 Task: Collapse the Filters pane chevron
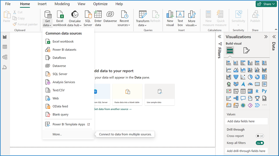[220, 36]
